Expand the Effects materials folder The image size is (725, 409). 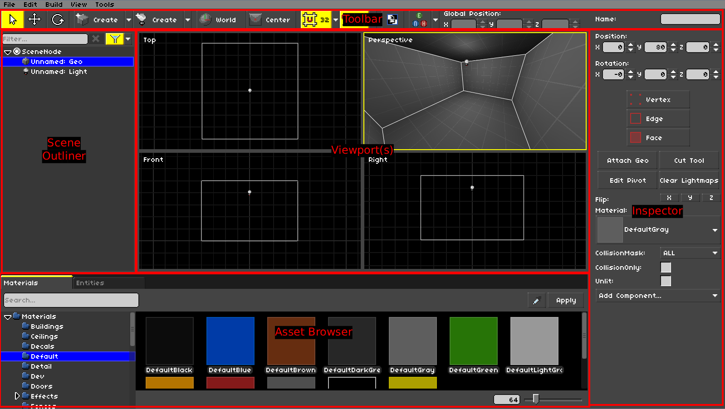click(x=17, y=396)
